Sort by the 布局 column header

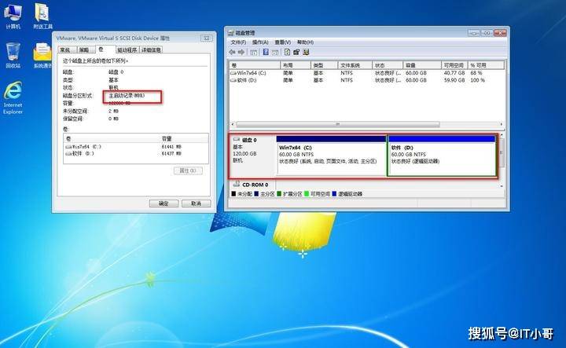pos(296,65)
